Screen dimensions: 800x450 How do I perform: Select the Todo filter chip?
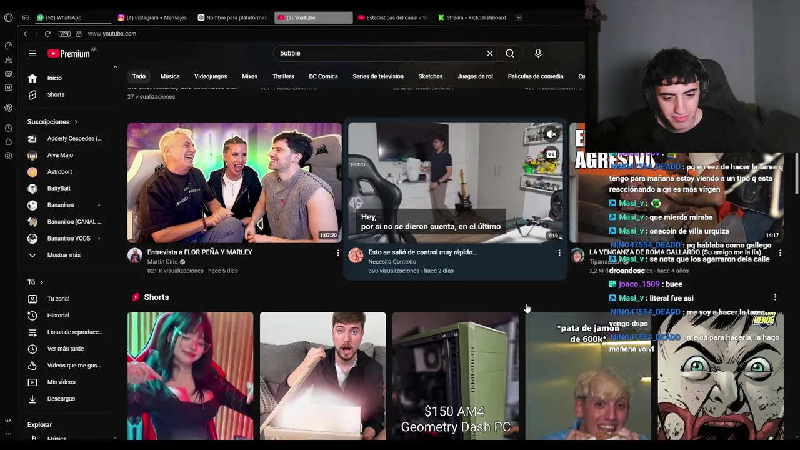coord(139,76)
